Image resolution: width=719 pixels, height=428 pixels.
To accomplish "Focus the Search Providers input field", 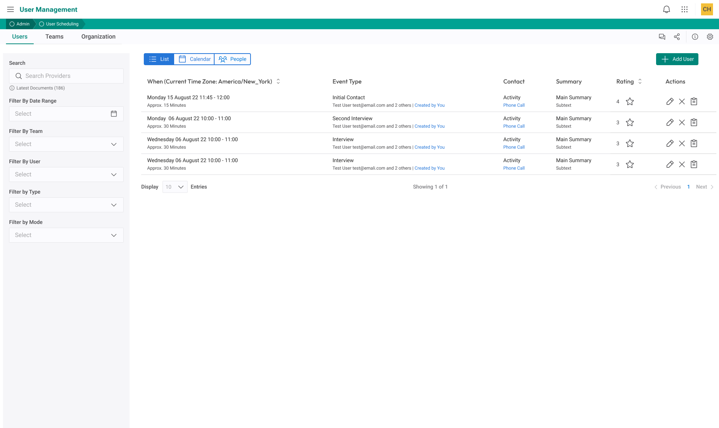I will coord(71,76).
